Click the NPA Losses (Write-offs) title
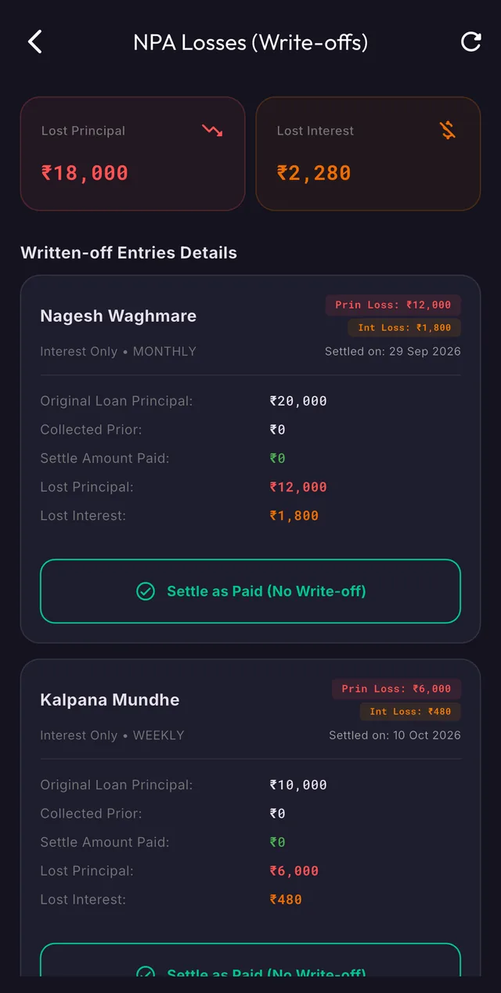Screen dimensions: 501x993 coord(250,42)
